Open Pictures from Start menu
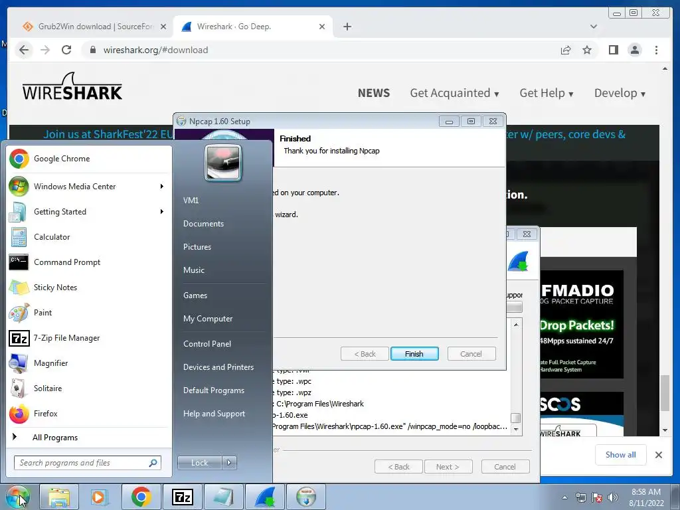680x510 pixels. click(x=197, y=247)
